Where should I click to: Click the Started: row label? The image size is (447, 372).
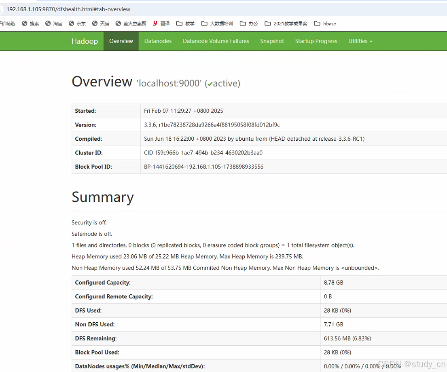[85, 111]
